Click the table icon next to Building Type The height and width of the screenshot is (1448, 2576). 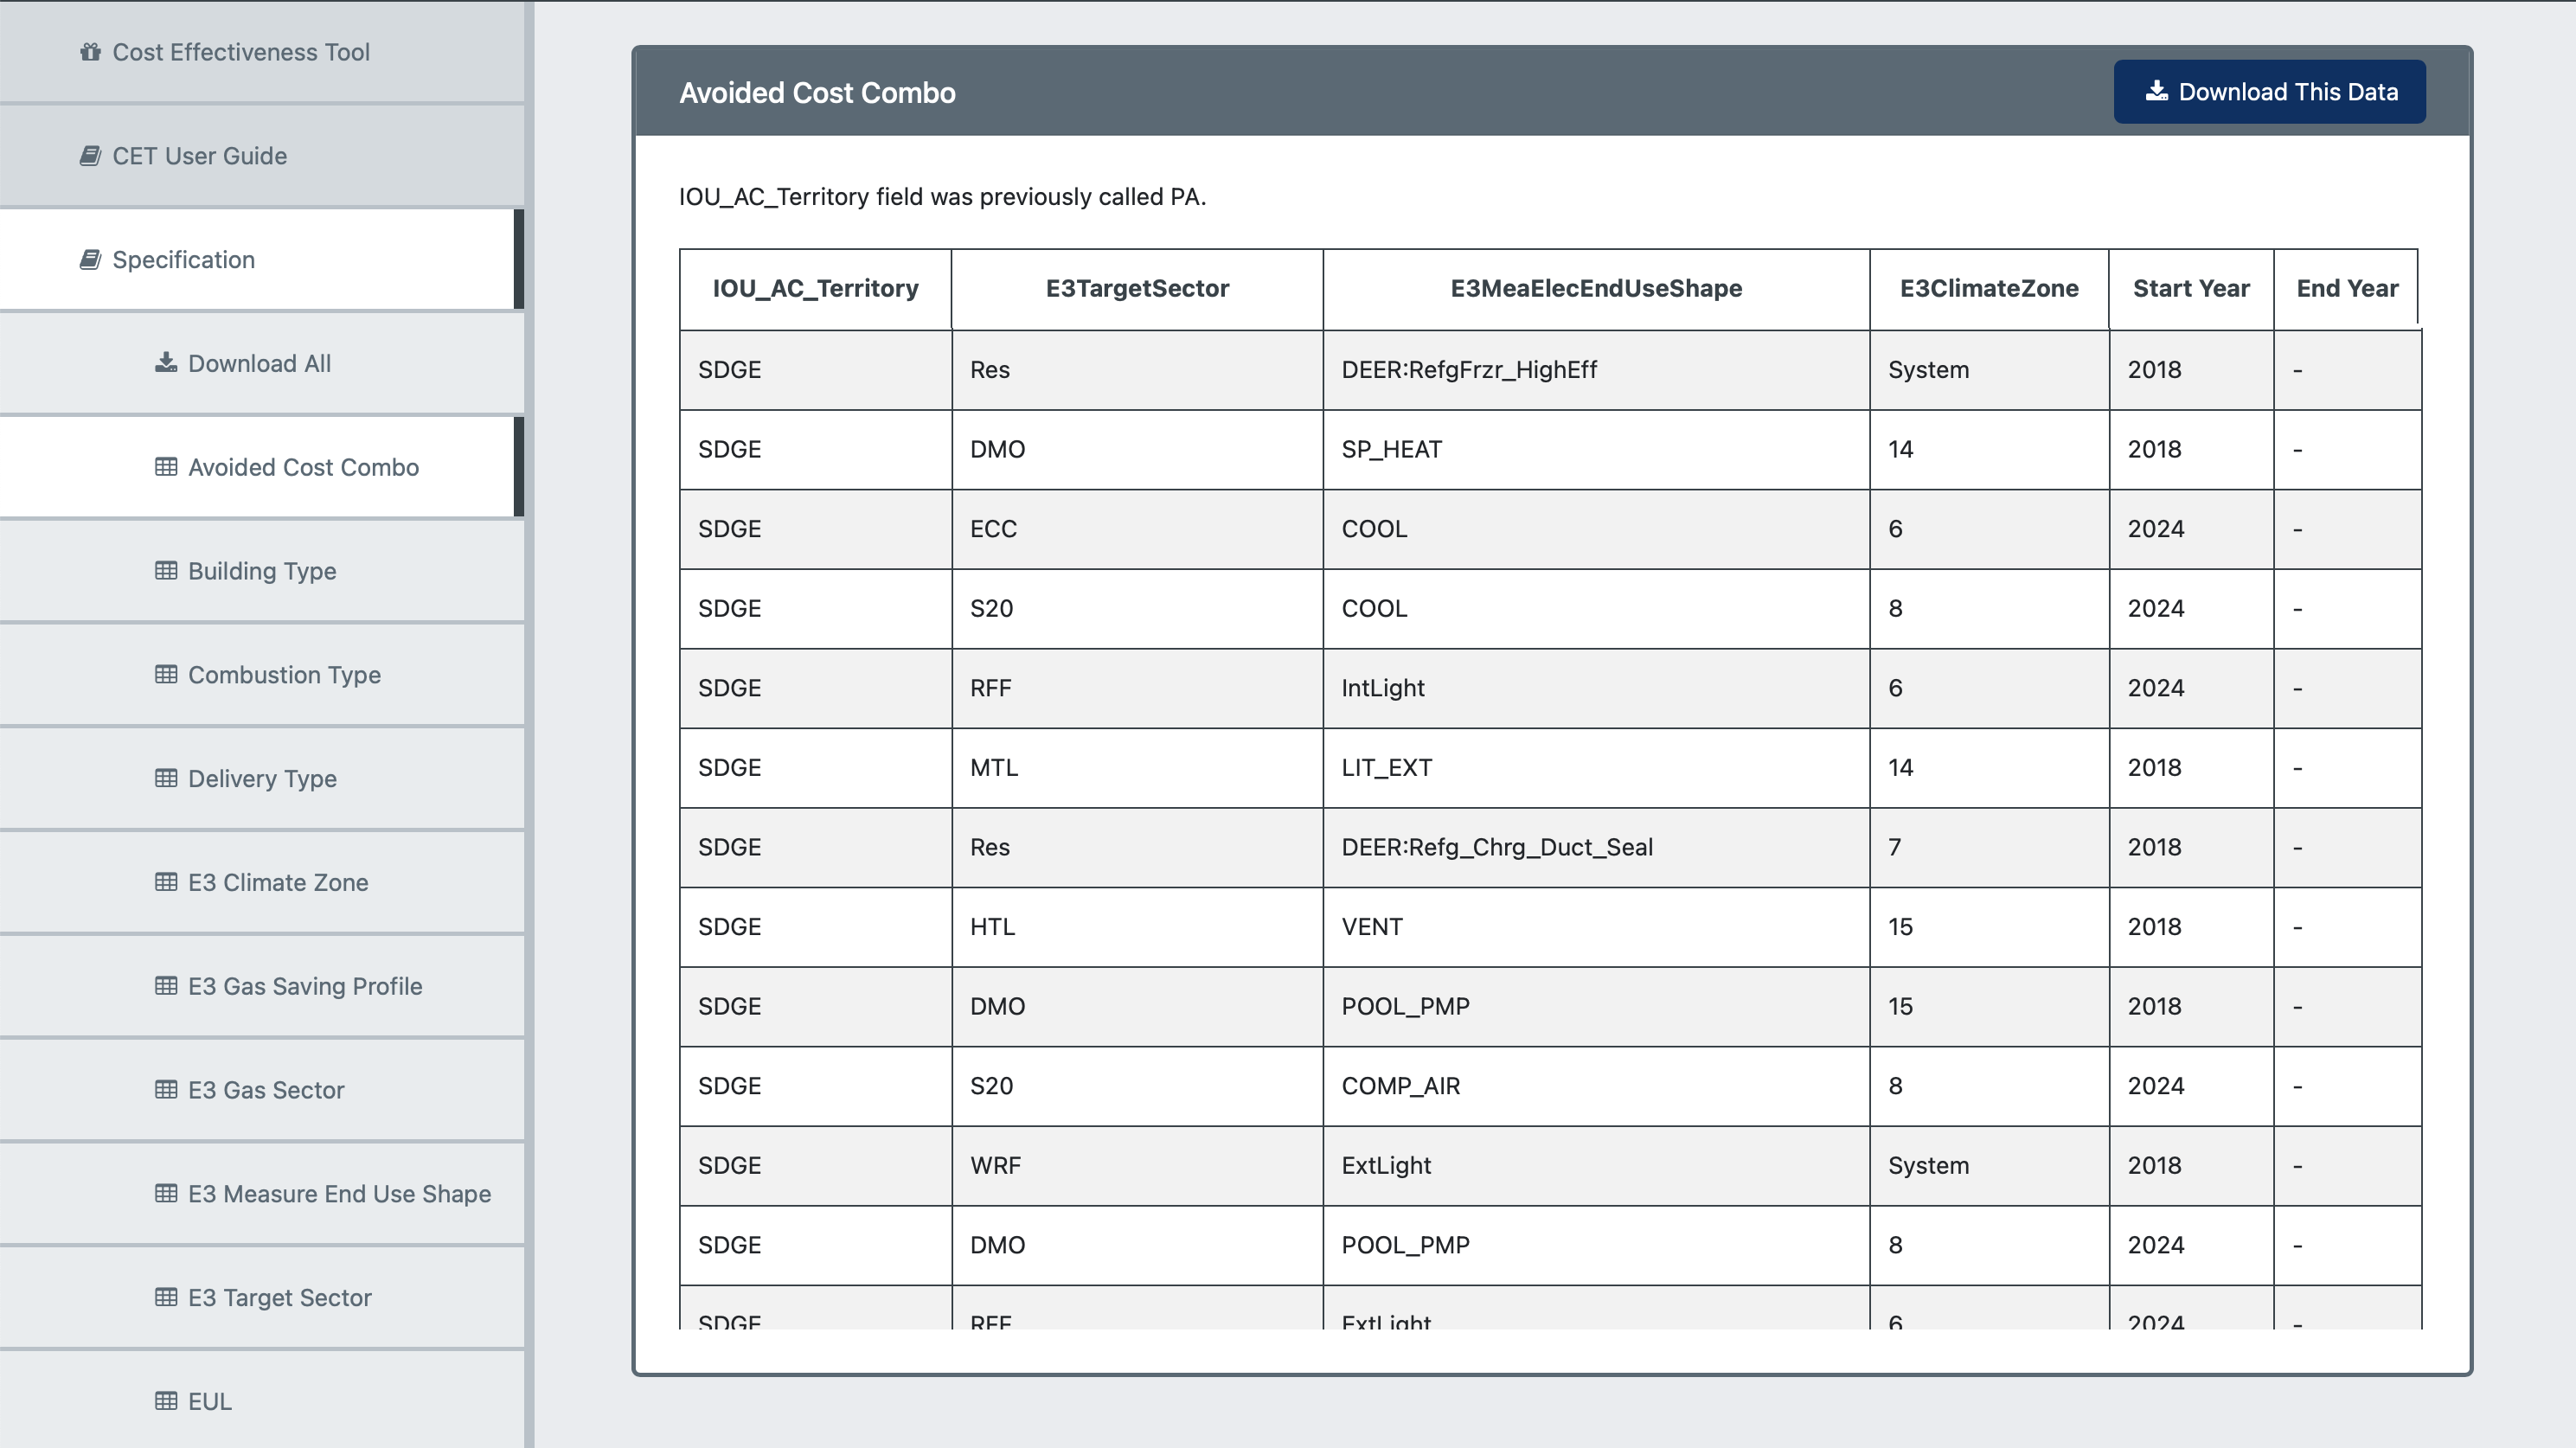tap(166, 571)
